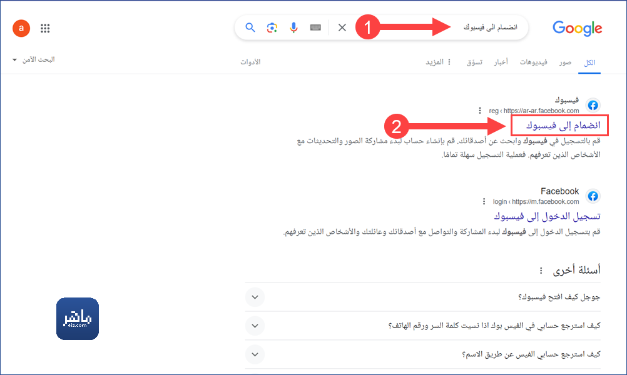Clear the search box with X
The height and width of the screenshot is (375, 627).
pyautogui.click(x=342, y=27)
